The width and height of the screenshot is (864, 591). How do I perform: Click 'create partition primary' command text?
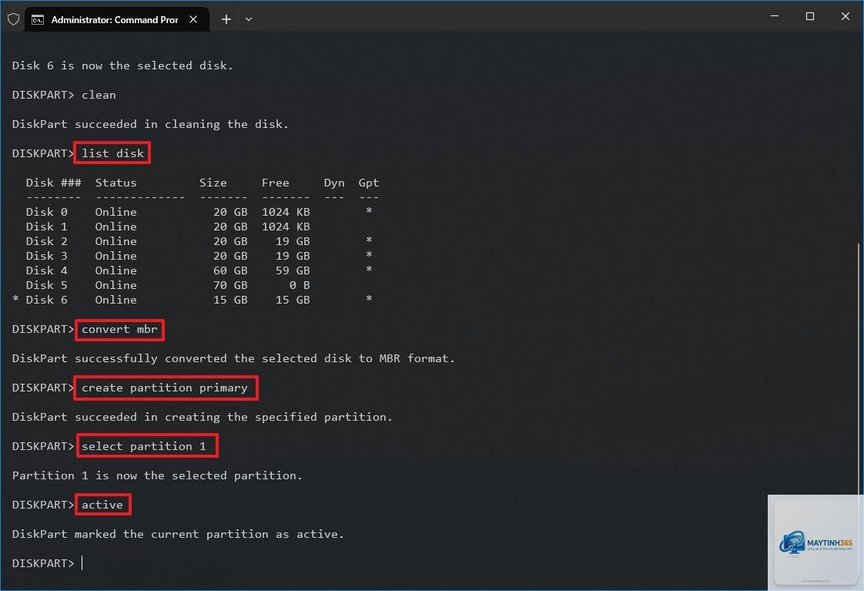[x=165, y=388]
